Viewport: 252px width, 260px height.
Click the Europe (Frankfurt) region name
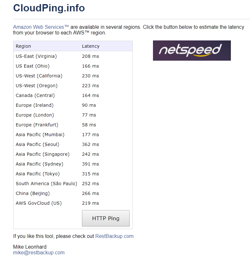tap(37, 125)
